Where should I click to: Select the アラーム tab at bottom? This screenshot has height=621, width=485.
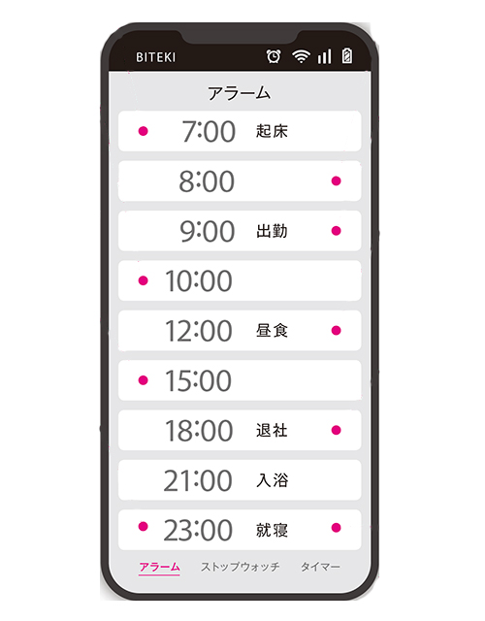(159, 567)
